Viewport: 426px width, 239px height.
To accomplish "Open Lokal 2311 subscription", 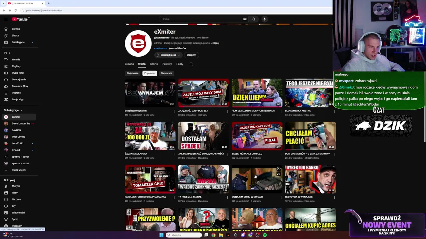I will pyautogui.click(x=19, y=143).
